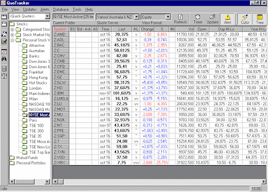Click the Last column header
Image resolution: width=268 pixels, height=192 pixels.
[x=122, y=29]
